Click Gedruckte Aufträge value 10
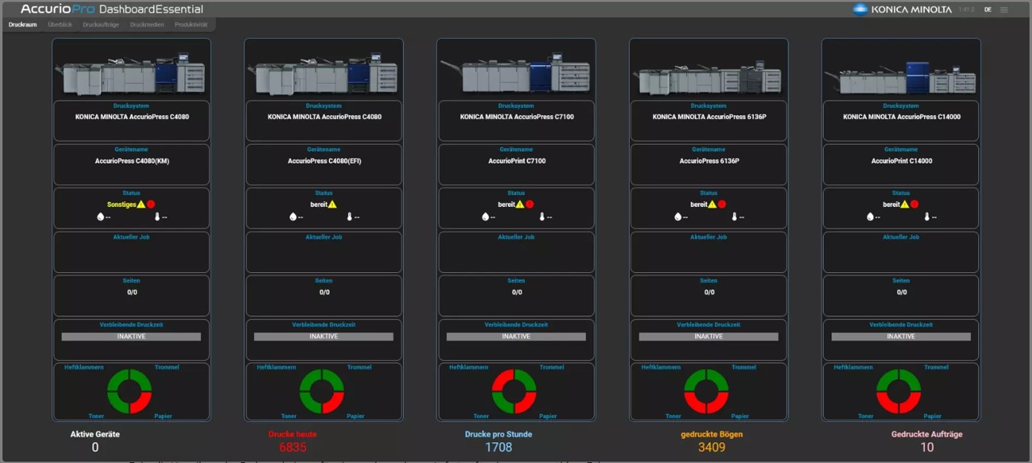1032x463 pixels. point(927,447)
